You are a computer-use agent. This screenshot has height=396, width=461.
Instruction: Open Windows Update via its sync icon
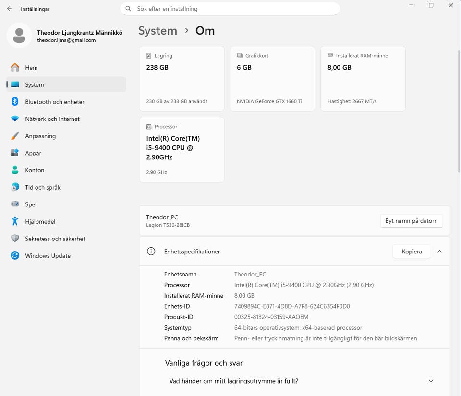15,256
